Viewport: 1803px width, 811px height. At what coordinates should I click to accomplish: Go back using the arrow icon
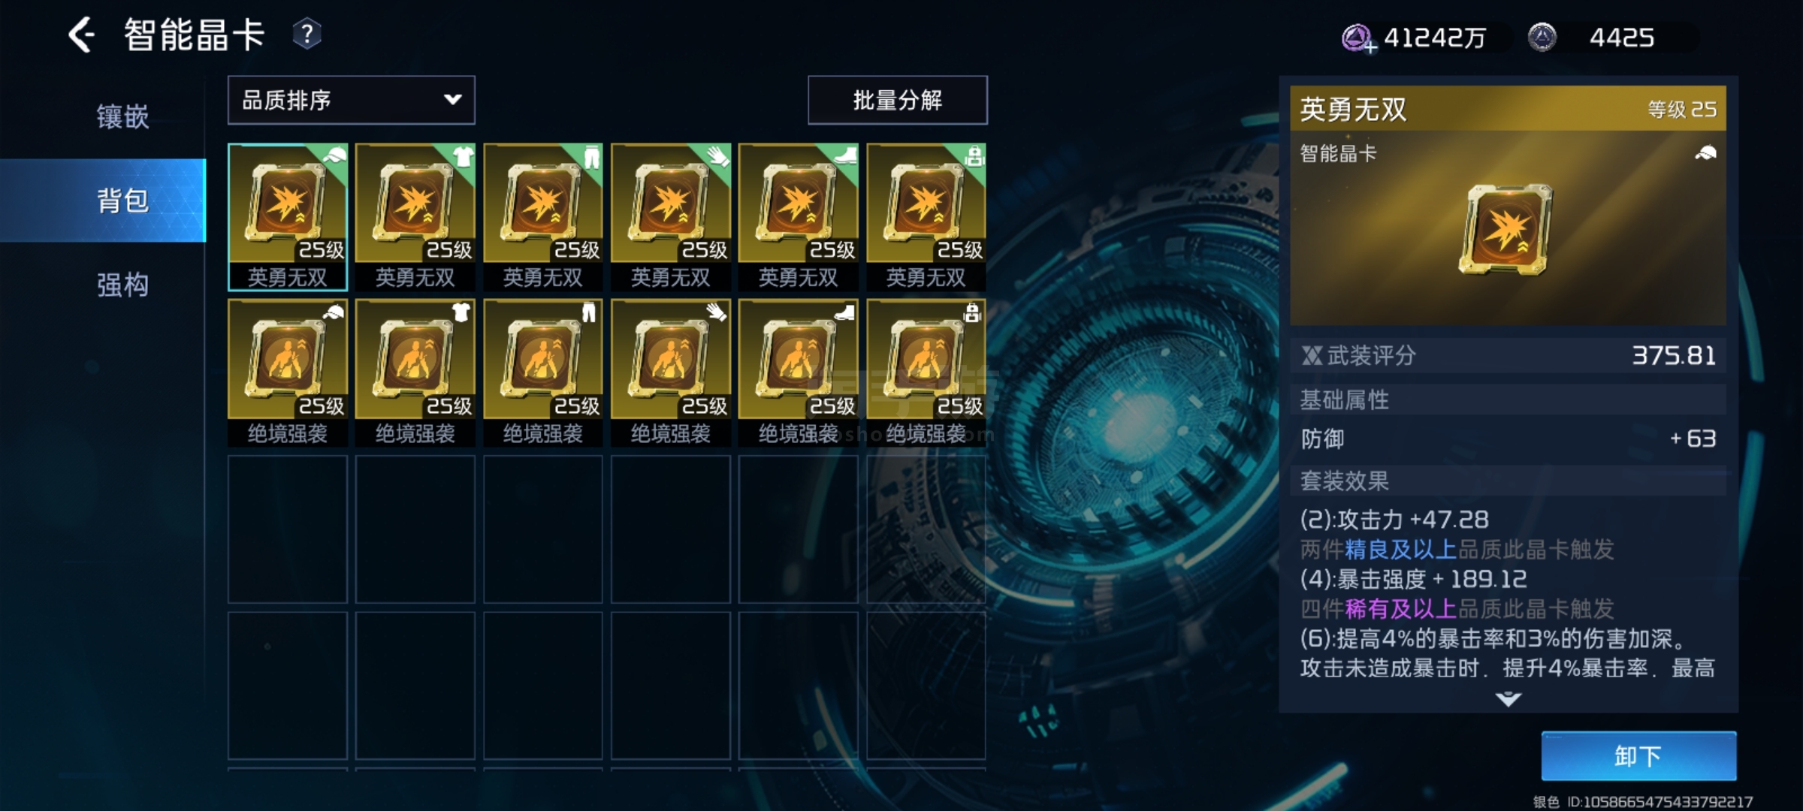82,35
